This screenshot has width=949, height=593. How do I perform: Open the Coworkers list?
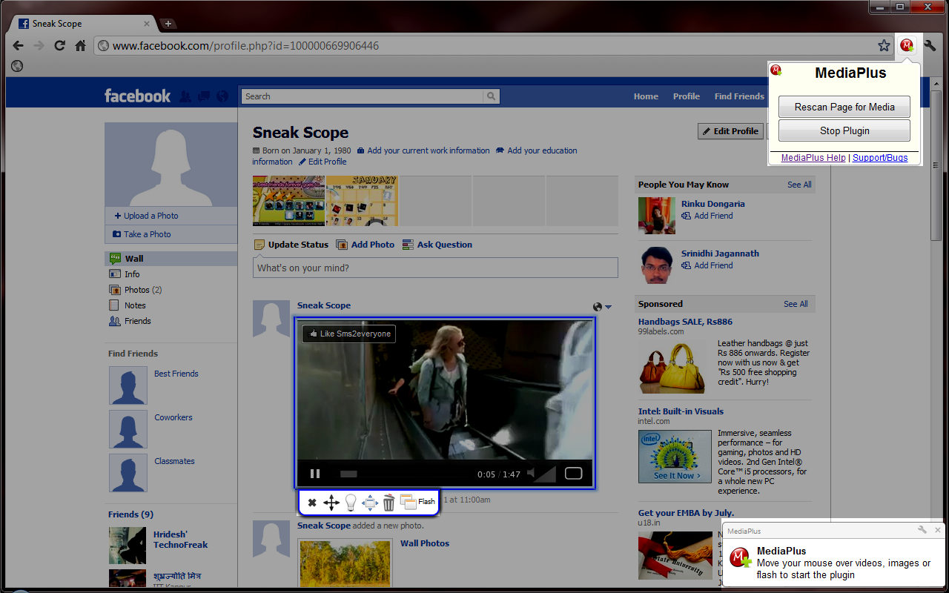[x=173, y=417]
